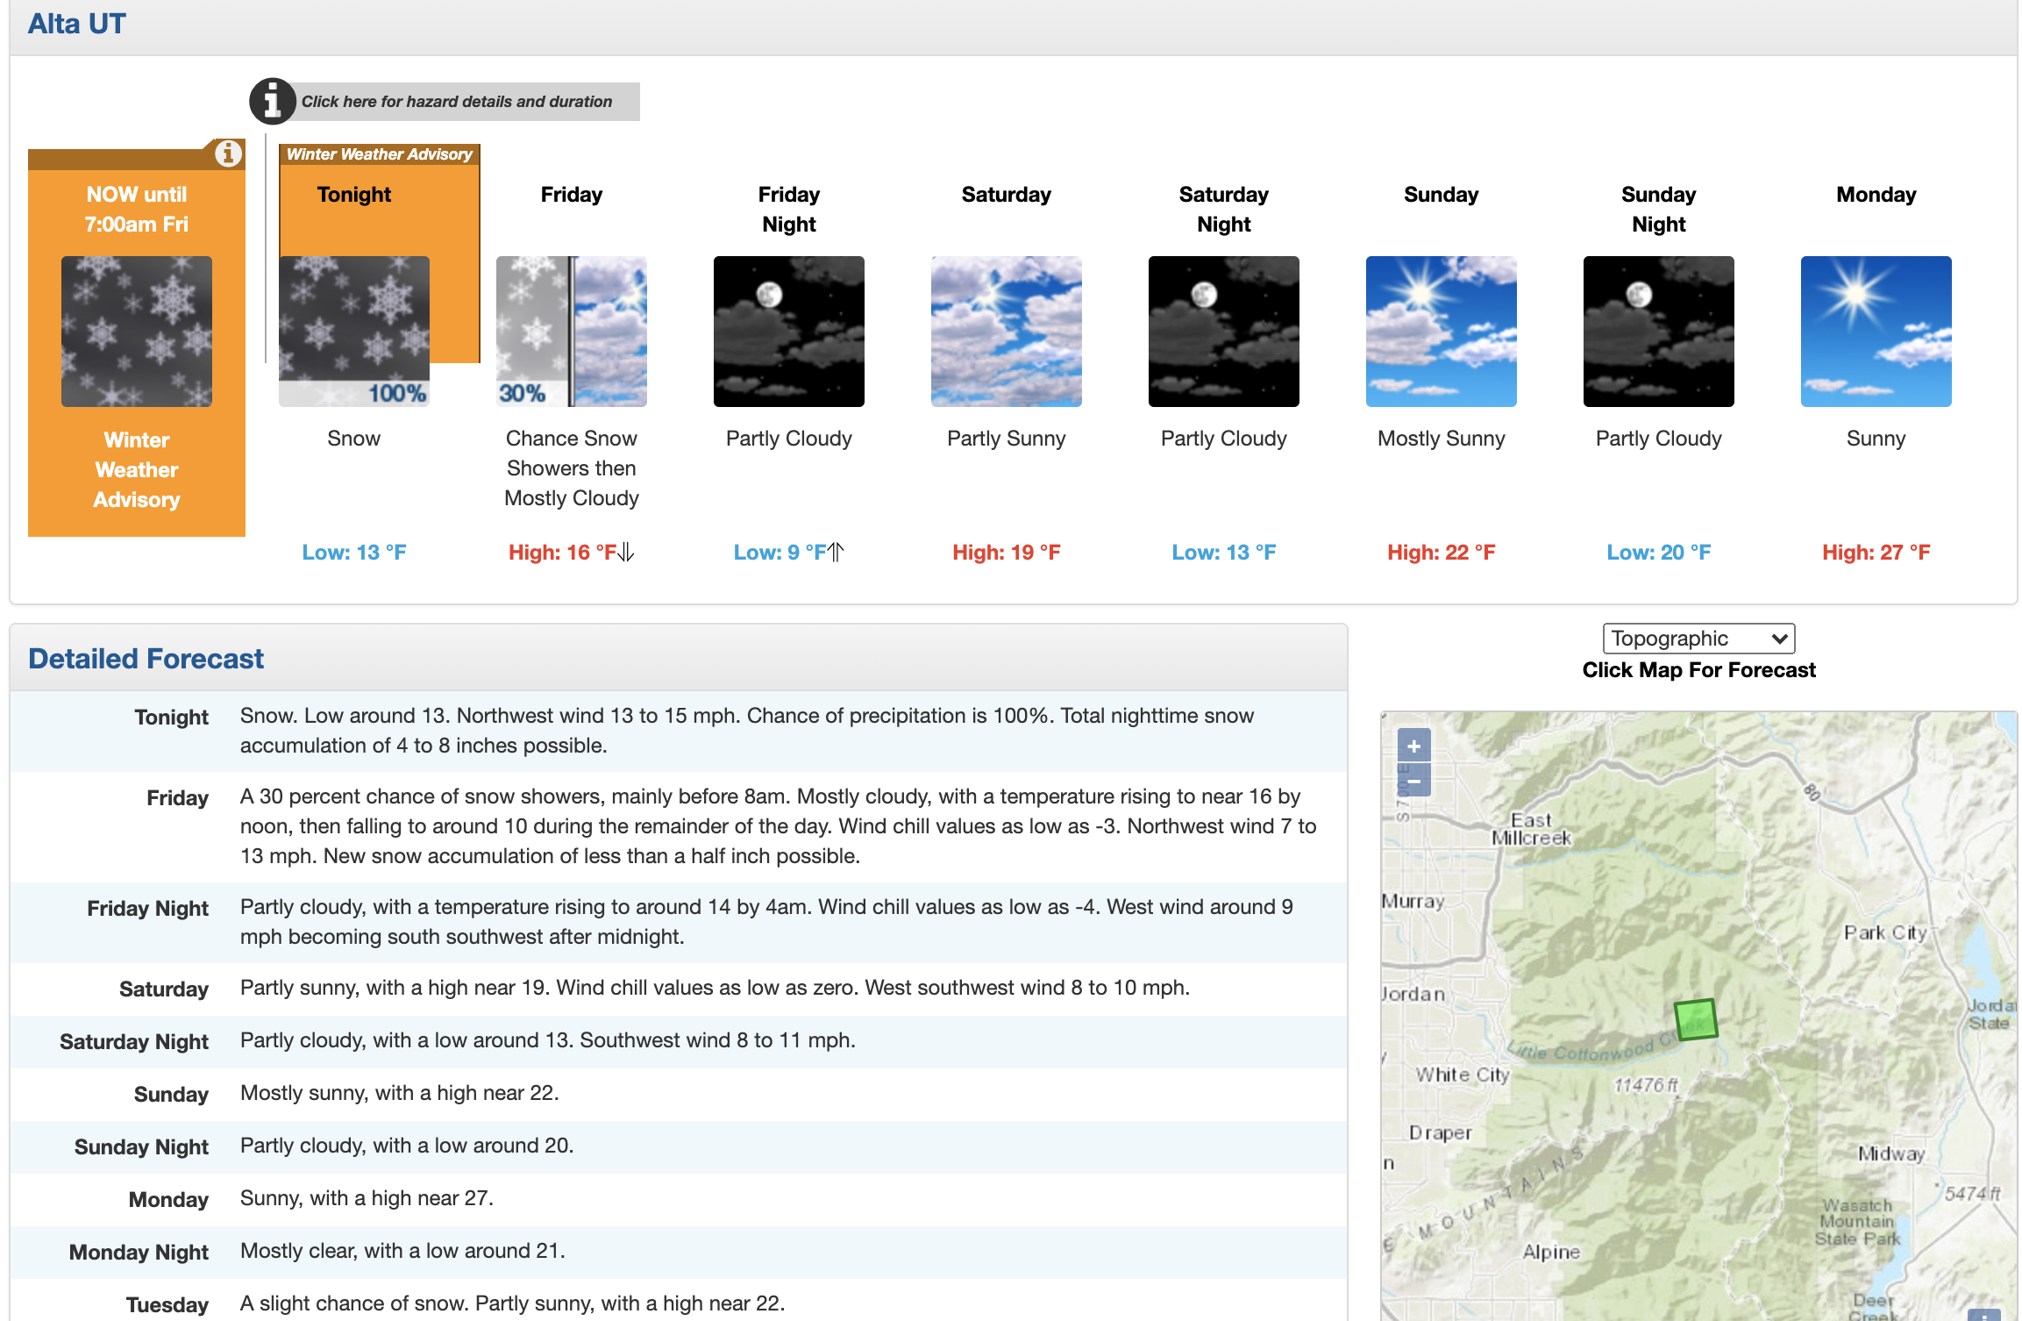Click 'Low: 13 °F' under Saturday Night
2022x1321 pixels.
tap(1224, 553)
